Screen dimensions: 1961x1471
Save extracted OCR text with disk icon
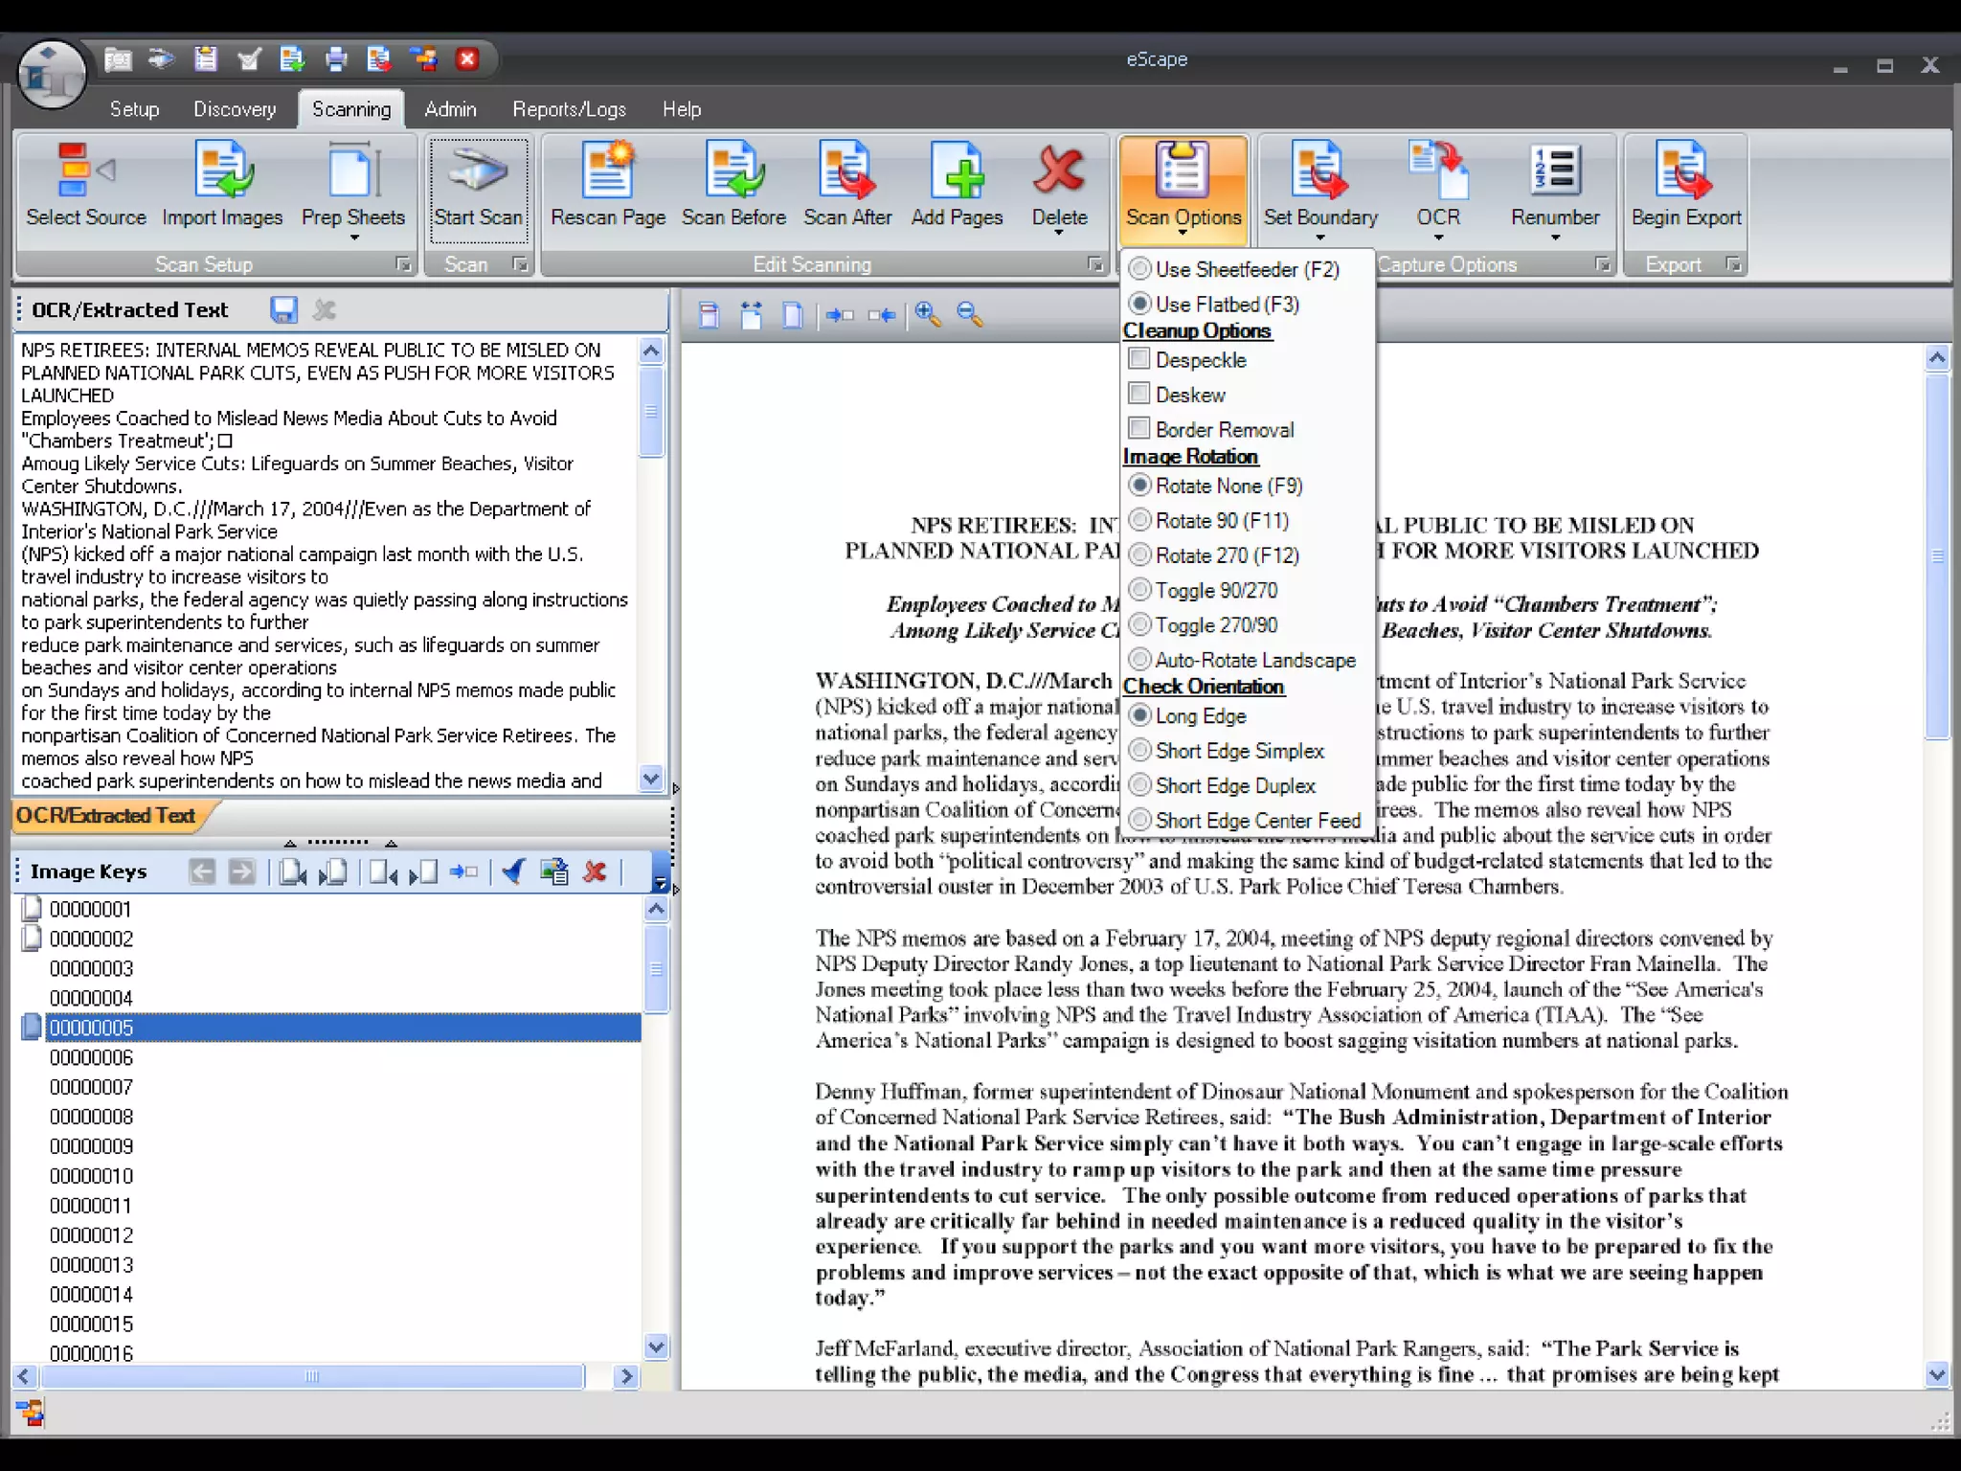[x=283, y=310]
